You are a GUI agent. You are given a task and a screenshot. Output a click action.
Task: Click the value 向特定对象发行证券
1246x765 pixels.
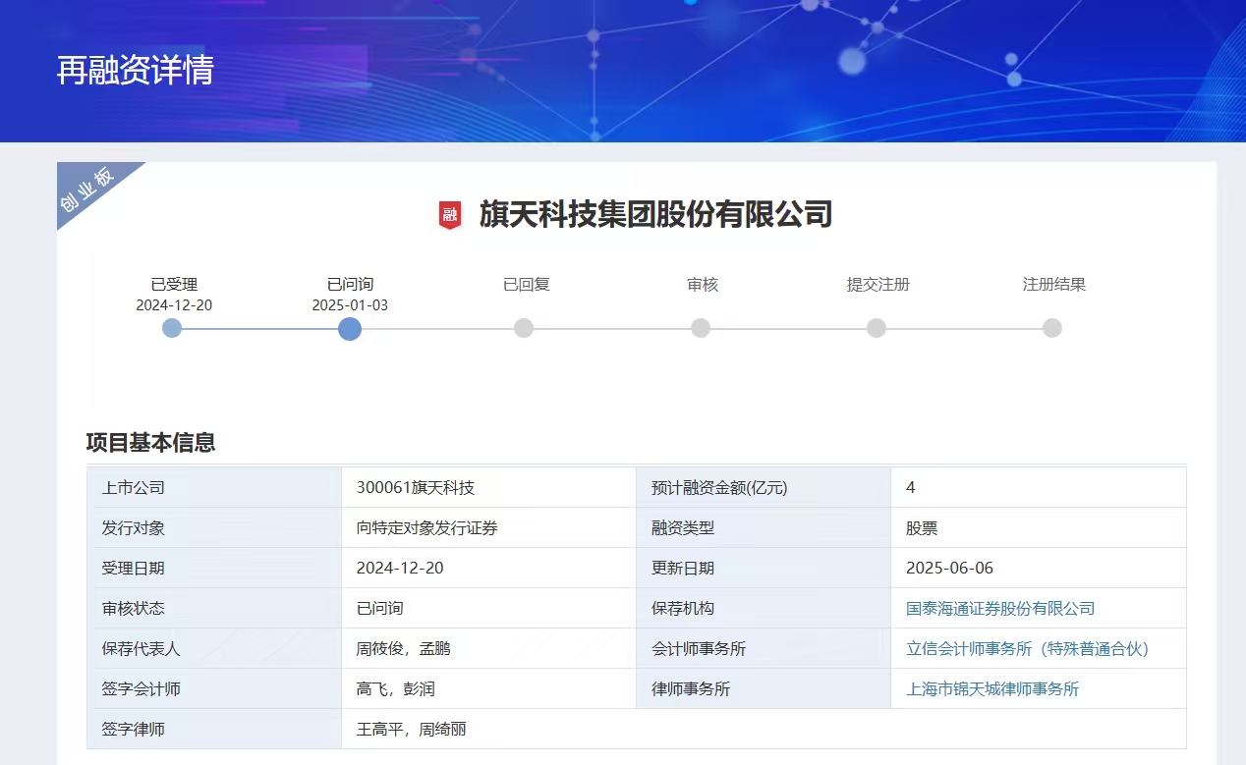click(x=427, y=528)
